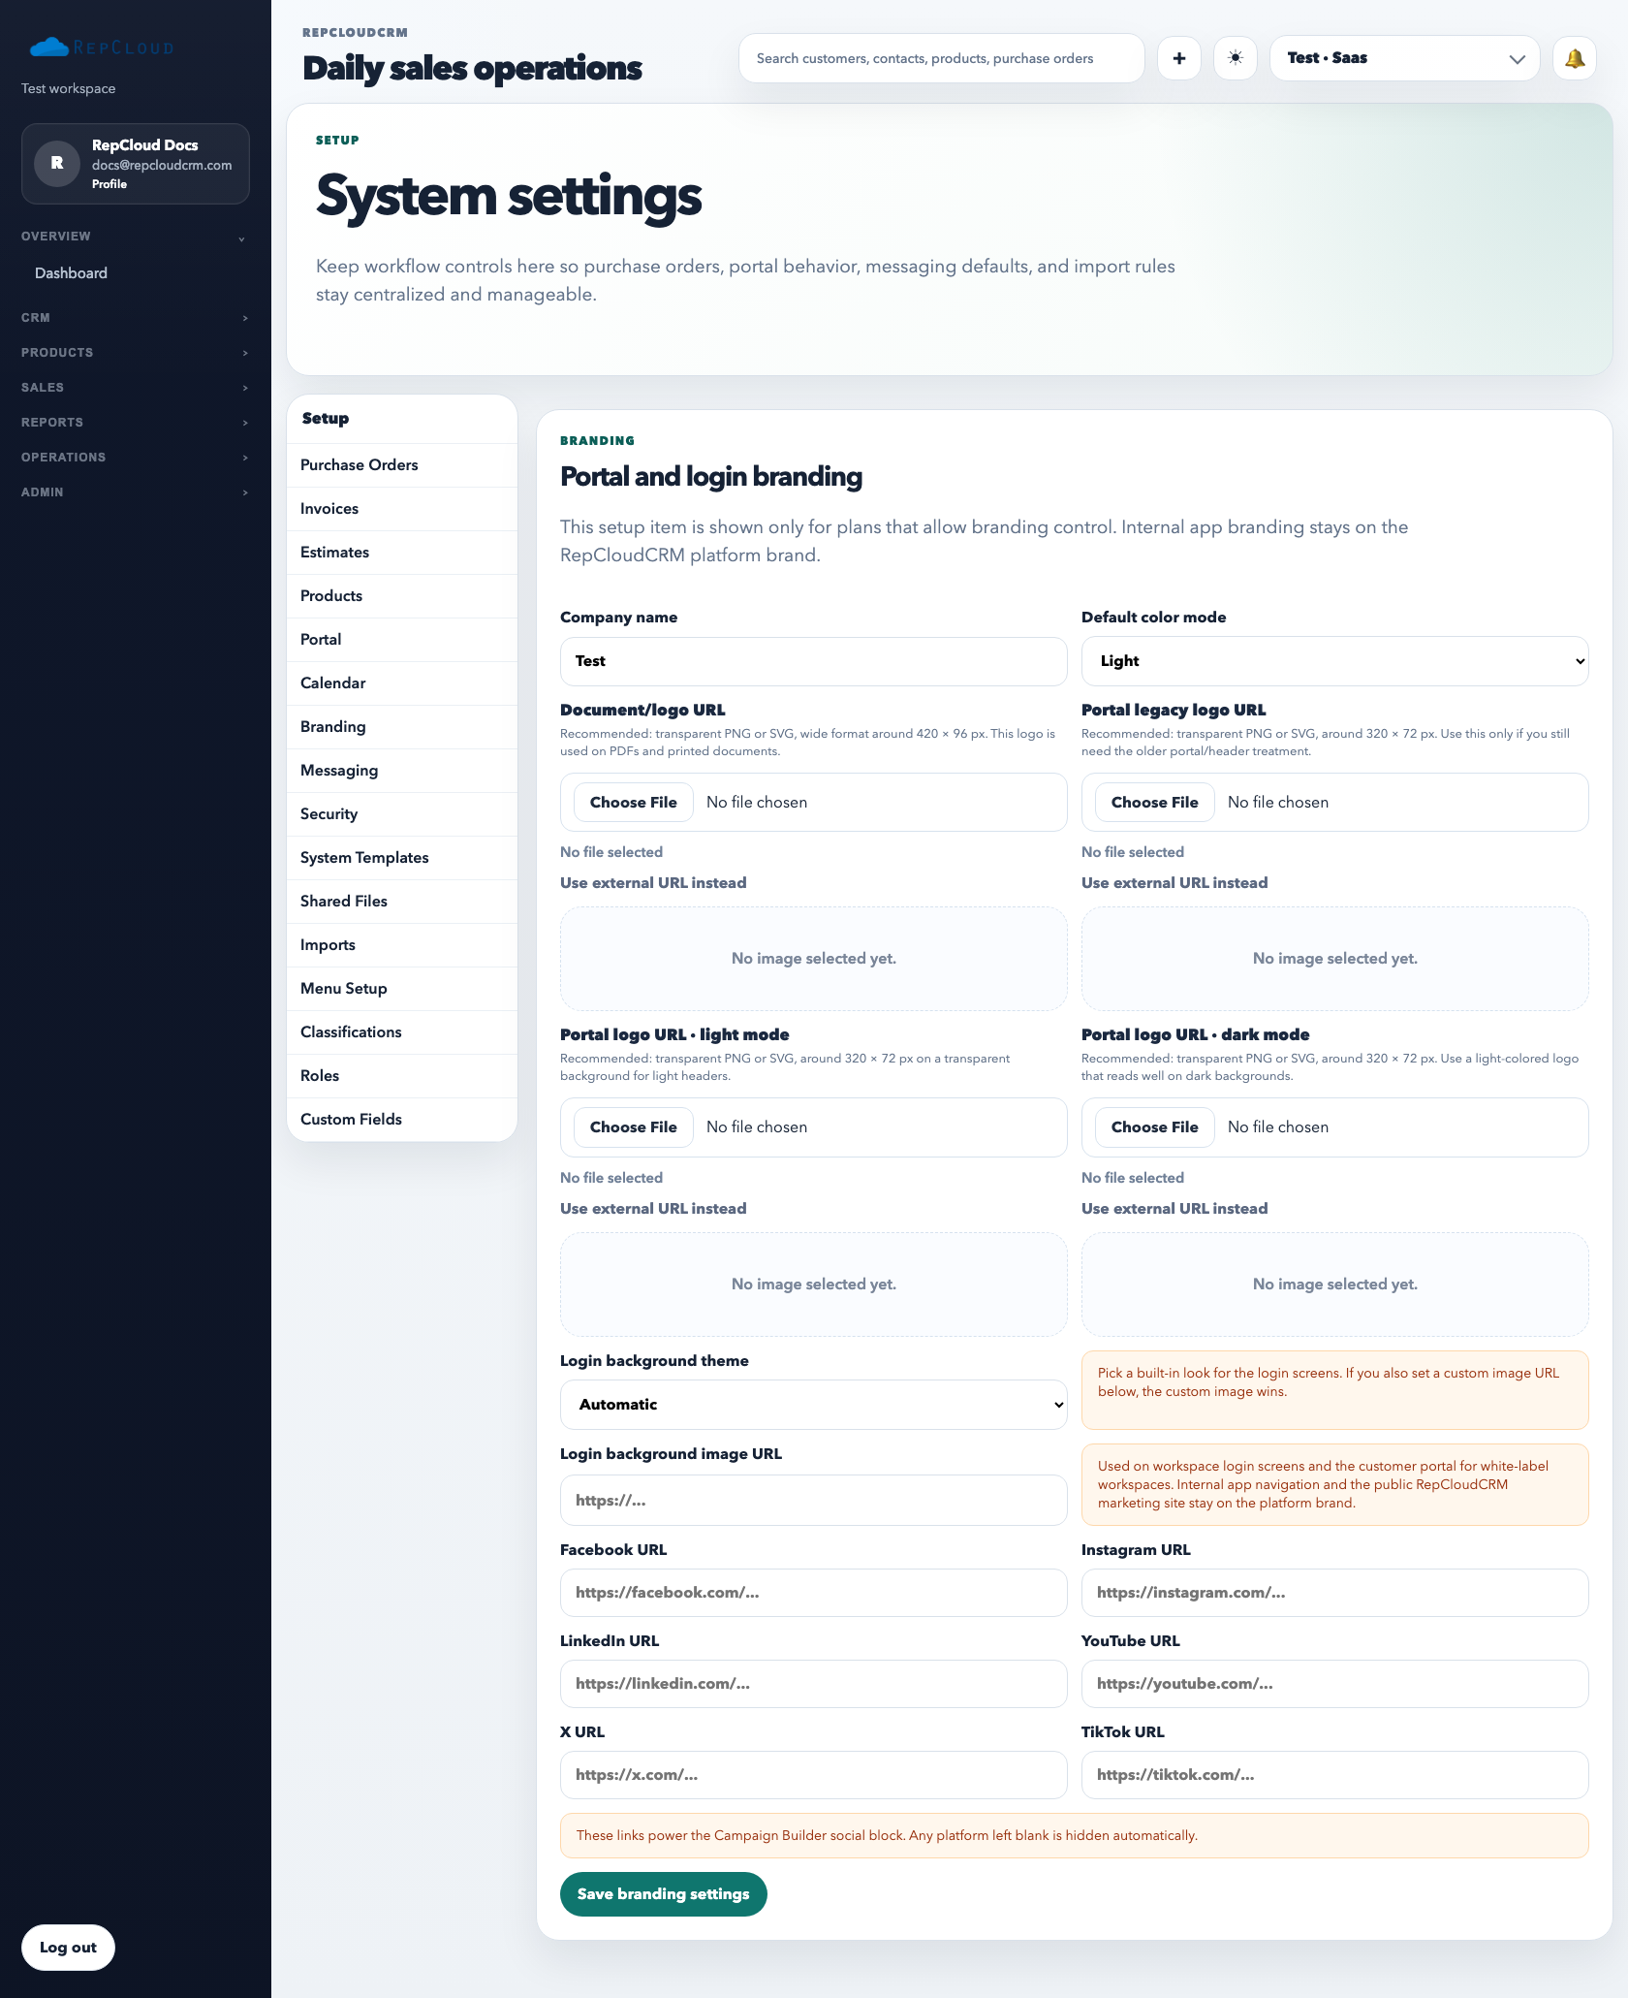The image size is (1628, 1998).
Task: Toggle the sun theme mode icon
Action: (1236, 58)
